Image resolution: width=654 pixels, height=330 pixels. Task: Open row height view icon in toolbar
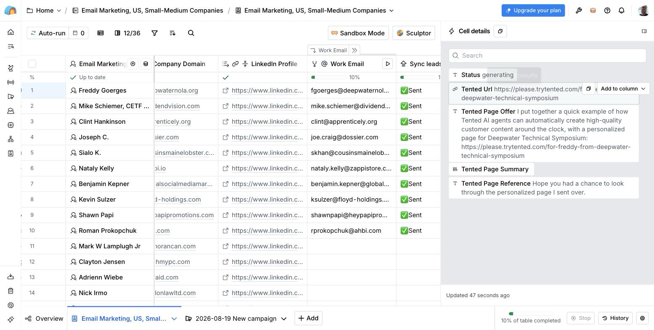(101, 33)
